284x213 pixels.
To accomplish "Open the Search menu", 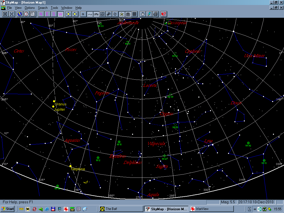I will click(43, 8).
